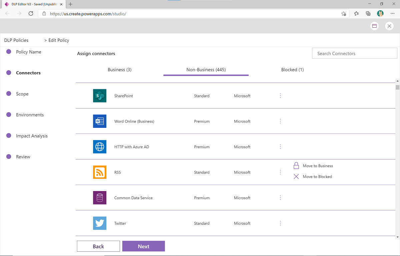Expand the three-dot menu for Twitter
The width and height of the screenshot is (400, 256).
point(280,223)
